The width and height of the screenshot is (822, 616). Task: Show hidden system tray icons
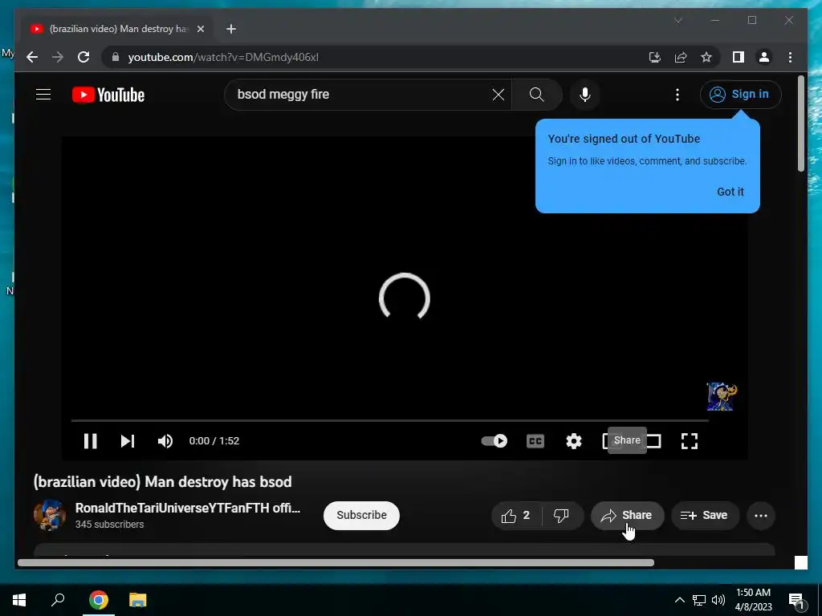coord(679,600)
